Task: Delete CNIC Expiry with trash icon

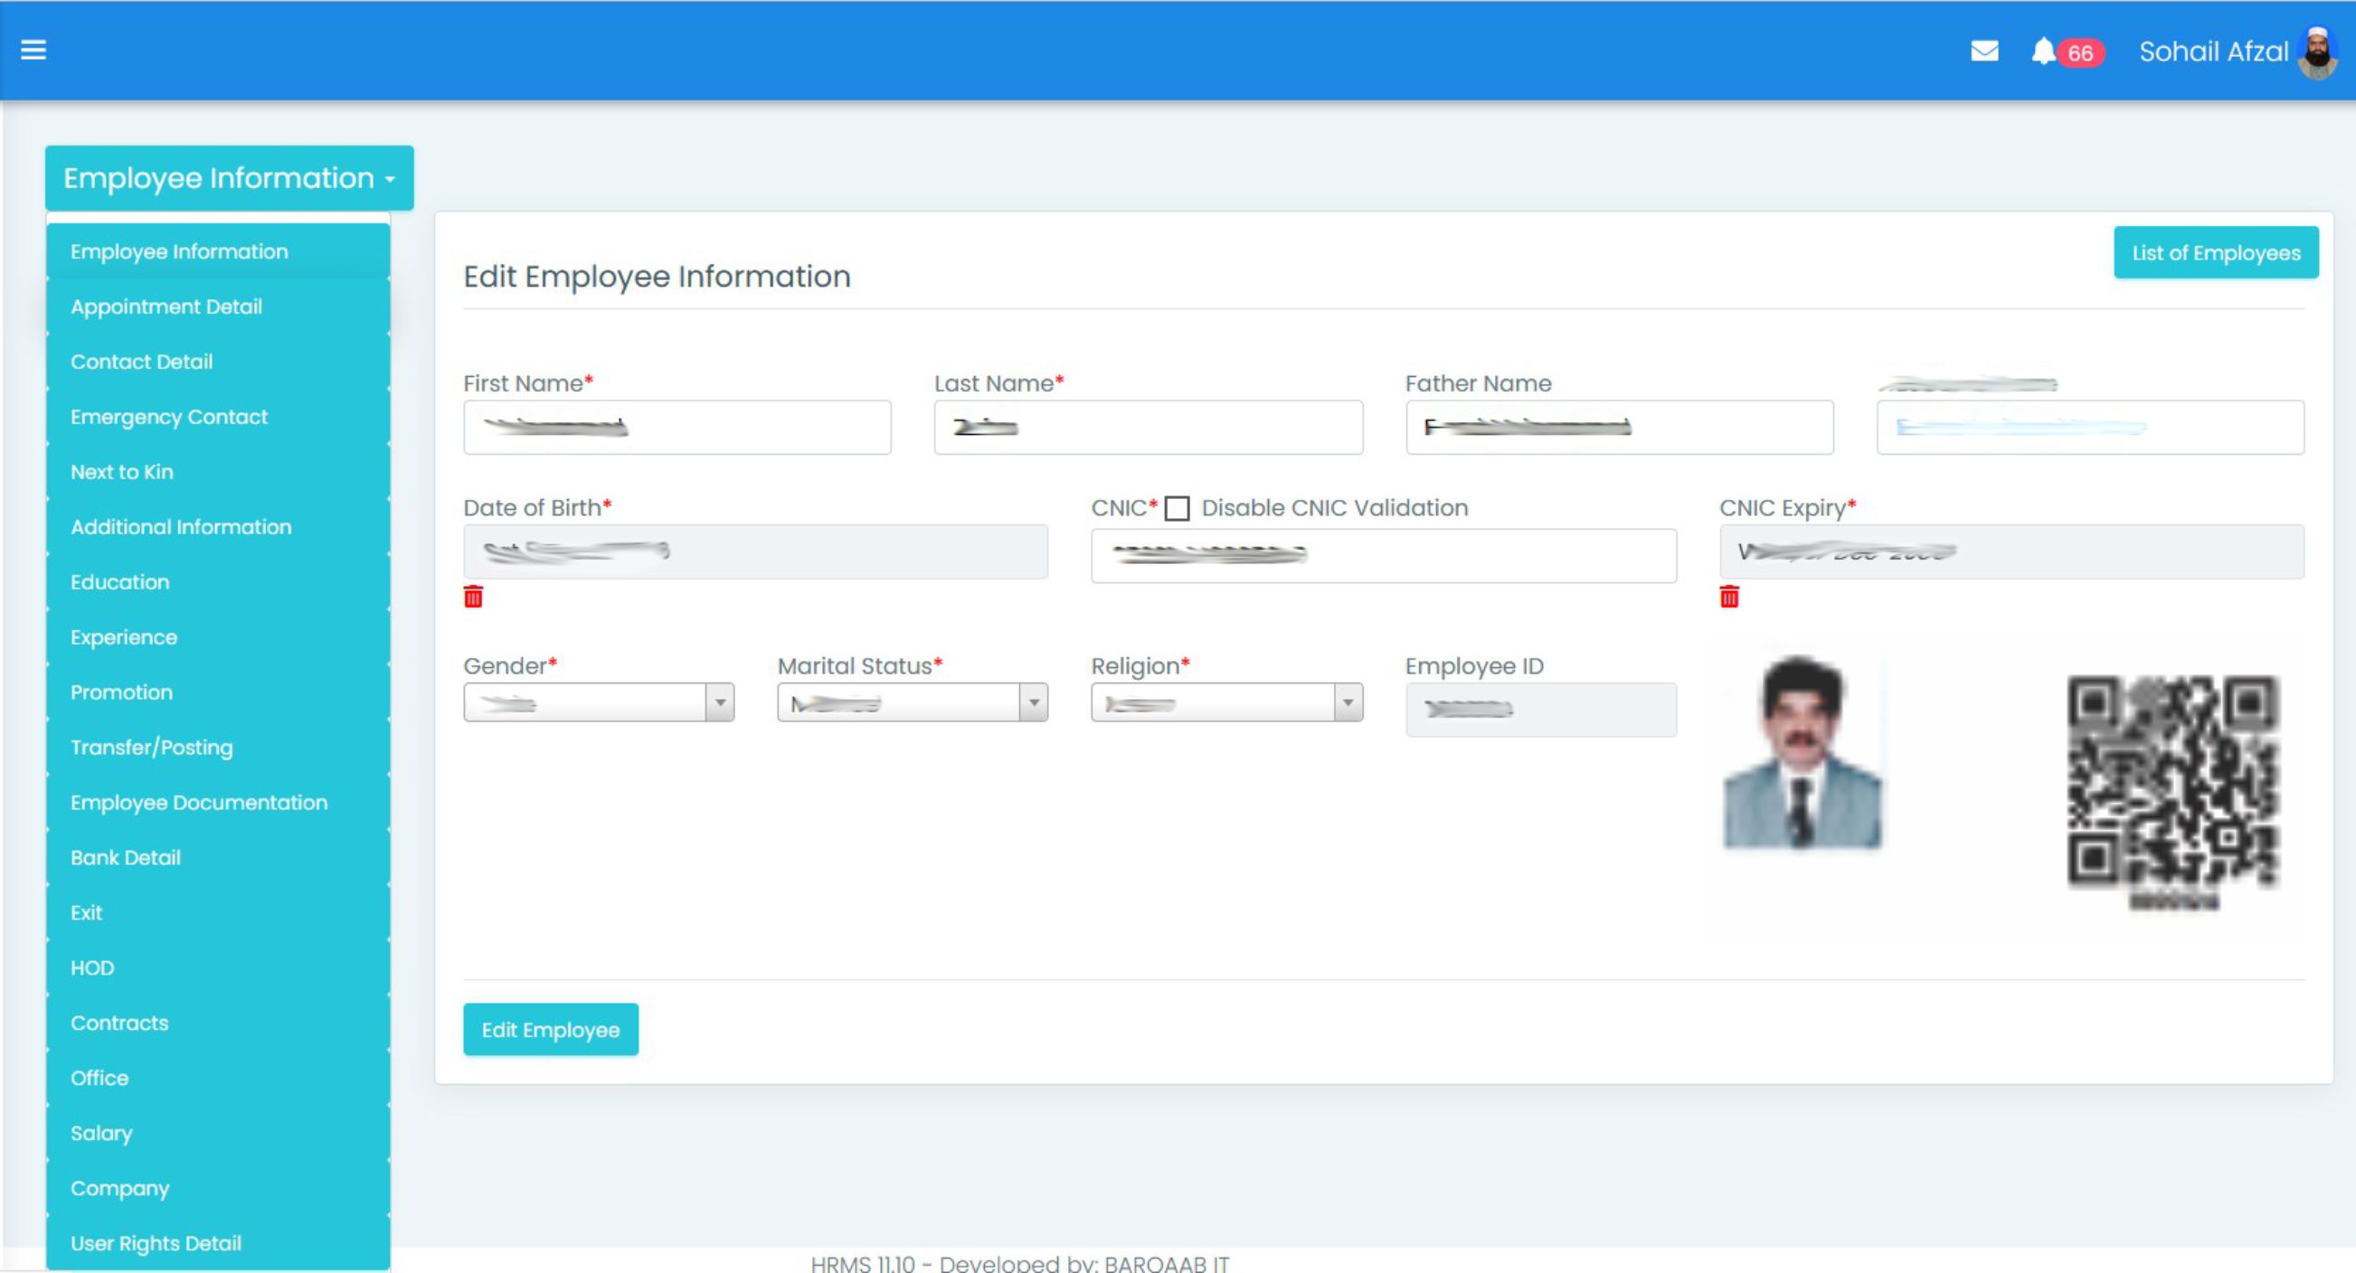Action: tap(1728, 598)
